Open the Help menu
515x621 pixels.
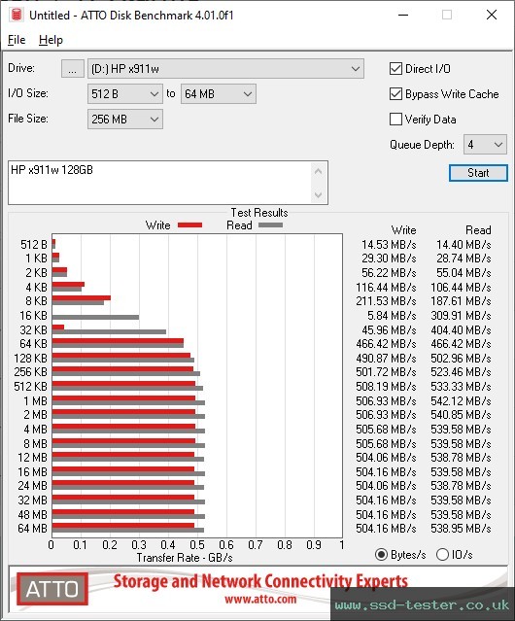(51, 40)
